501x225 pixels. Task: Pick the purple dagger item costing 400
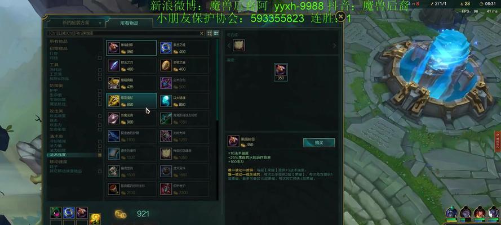pos(131,65)
